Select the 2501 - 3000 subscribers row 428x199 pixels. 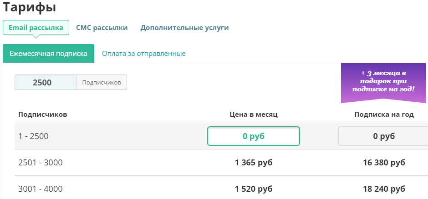(41, 163)
